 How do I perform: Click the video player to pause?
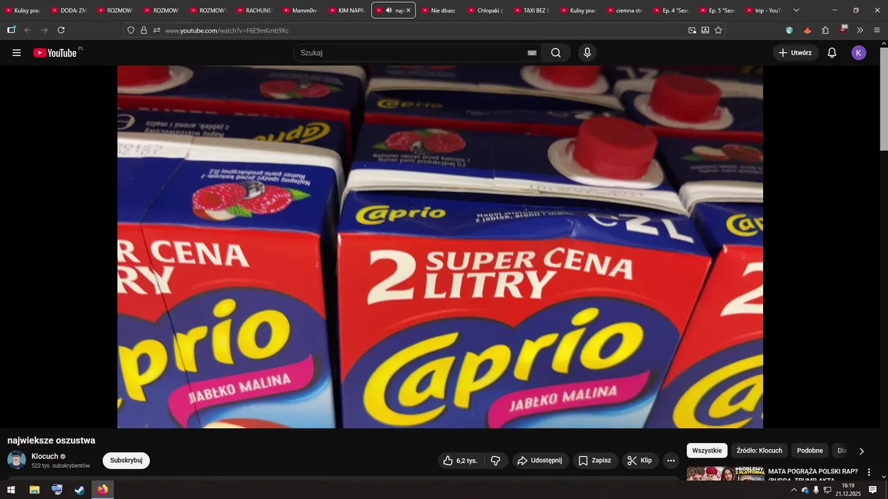click(x=440, y=247)
